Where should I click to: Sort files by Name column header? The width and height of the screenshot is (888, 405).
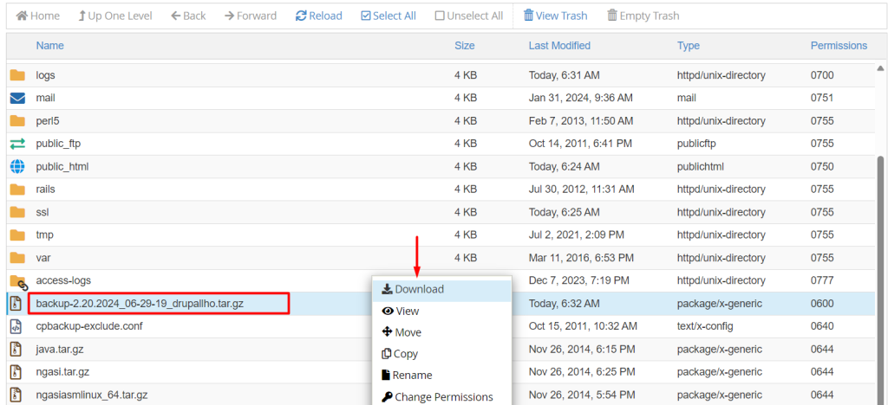[49, 45]
